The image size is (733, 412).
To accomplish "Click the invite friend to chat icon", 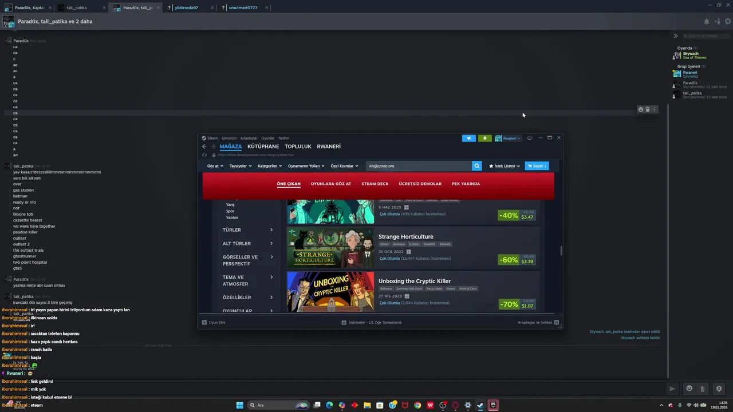I will [717, 22].
